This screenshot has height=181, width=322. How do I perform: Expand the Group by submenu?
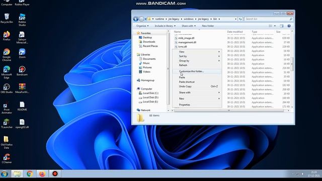pos(197,61)
